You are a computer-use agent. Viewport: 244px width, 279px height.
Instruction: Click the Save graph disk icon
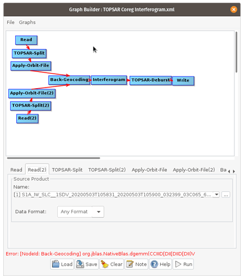click(80, 264)
